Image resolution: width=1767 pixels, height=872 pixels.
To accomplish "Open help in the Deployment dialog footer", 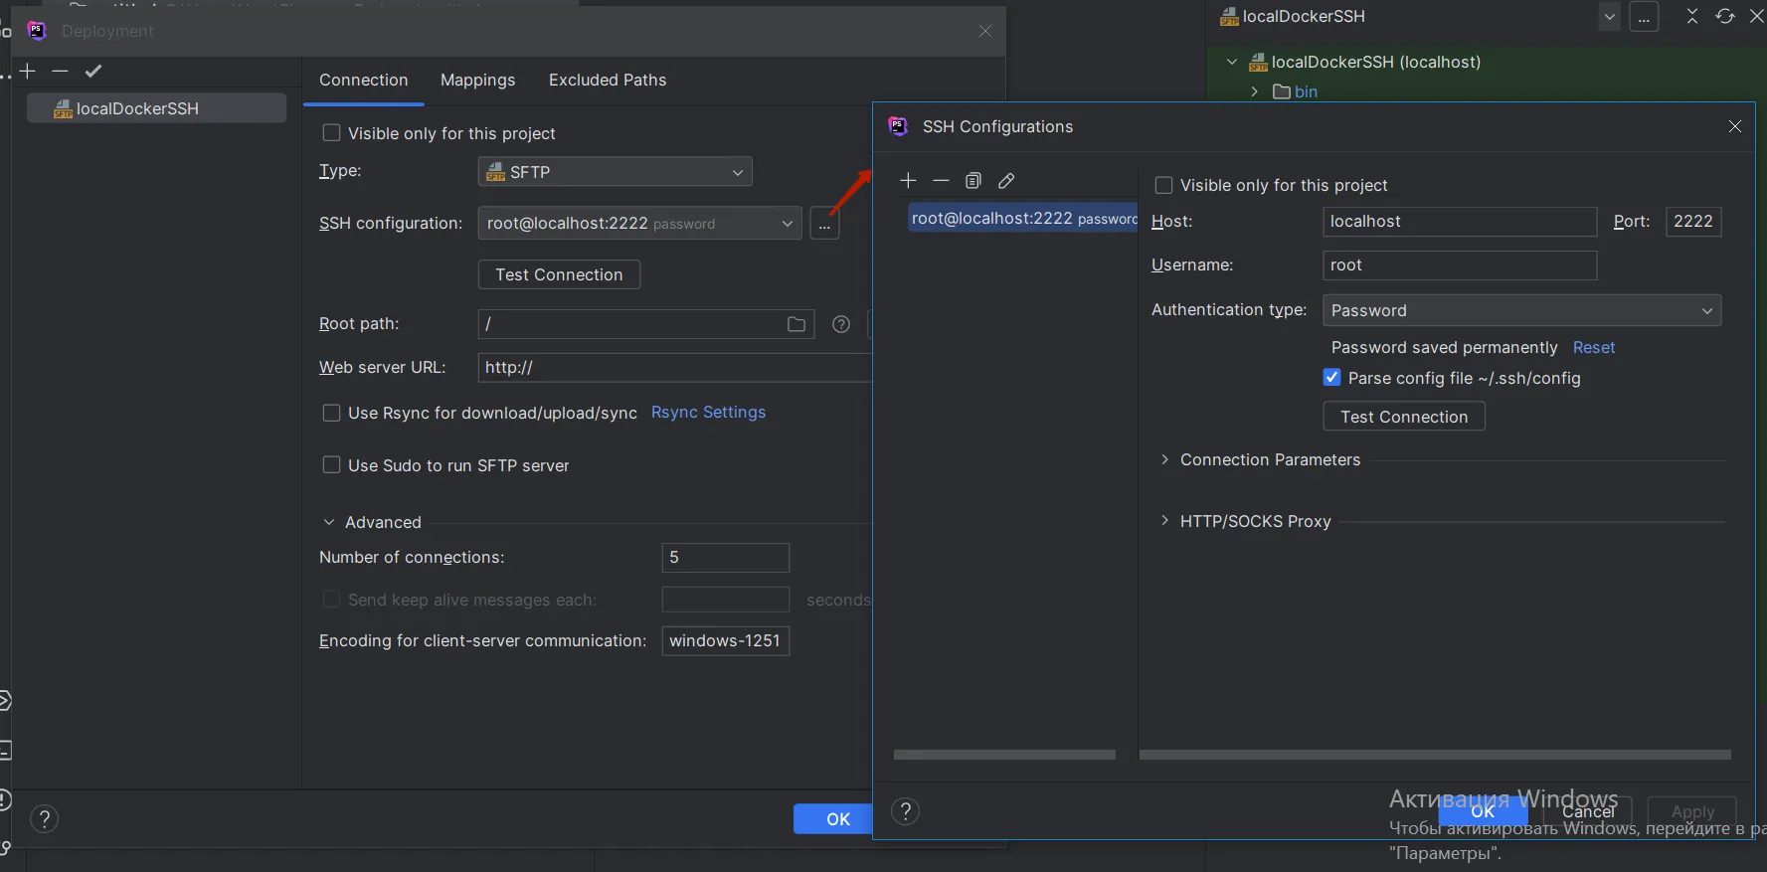I will pyautogui.click(x=45, y=819).
